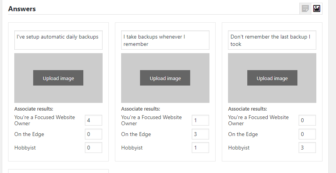Viewport: 336px width, 173px height.
Task: Edit 'I've setup automatic daily backups' text
Action: 58,40
